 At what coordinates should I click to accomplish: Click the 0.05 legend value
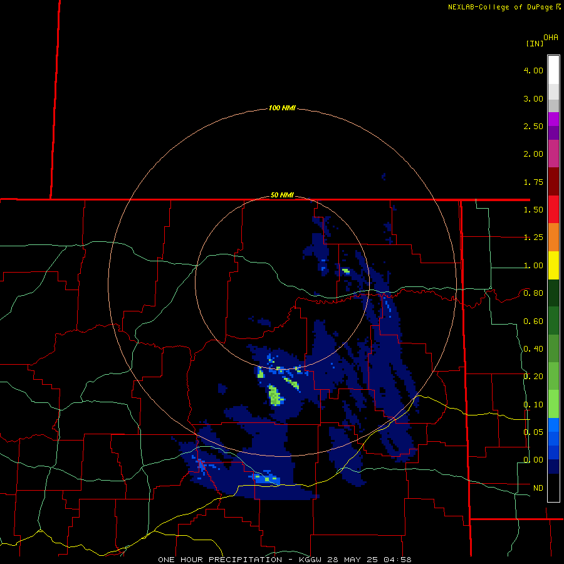point(533,432)
